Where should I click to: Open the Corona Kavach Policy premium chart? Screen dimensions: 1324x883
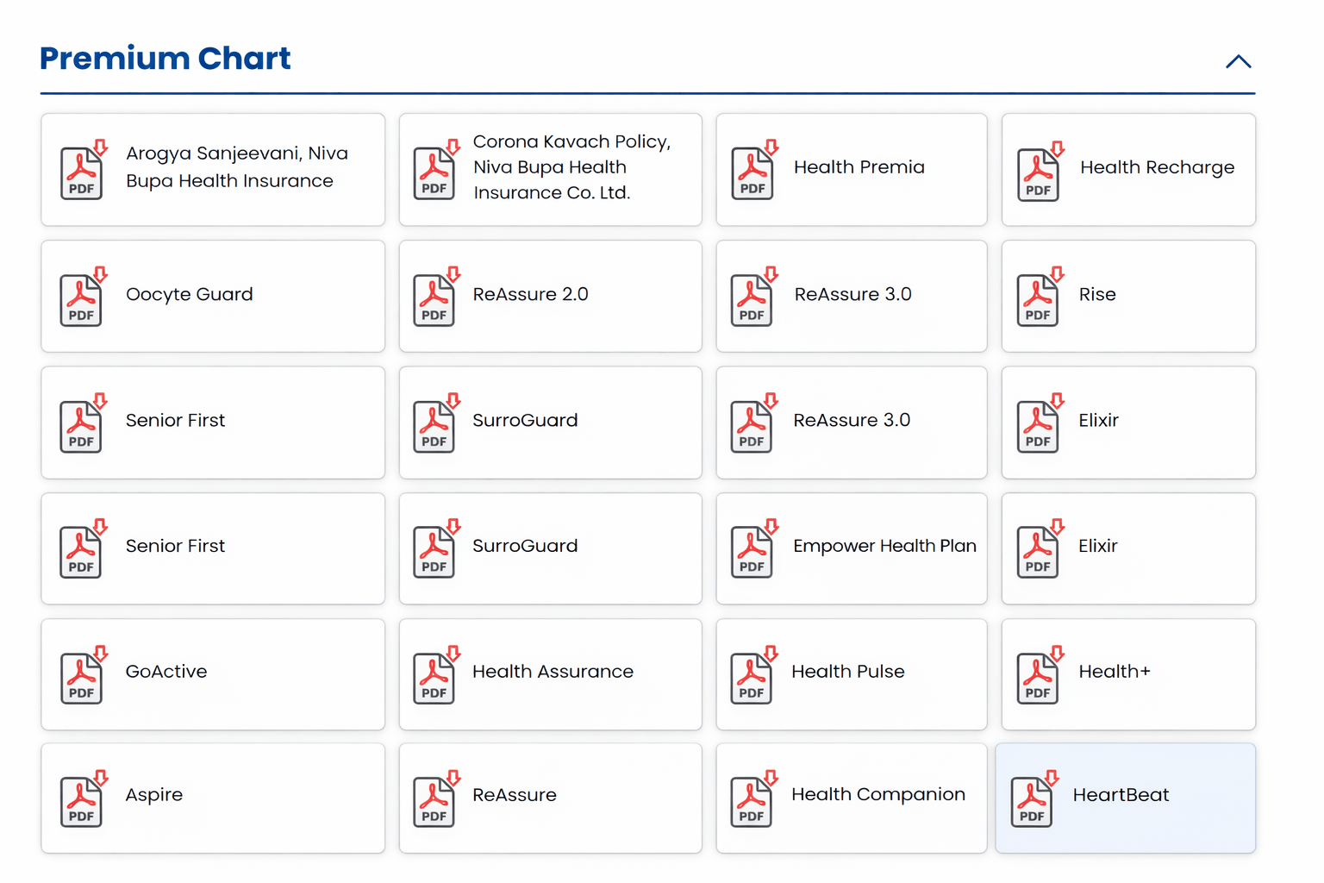(x=550, y=170)
